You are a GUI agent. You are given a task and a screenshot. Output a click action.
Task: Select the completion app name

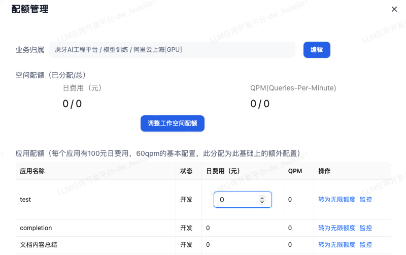pyautogui.click(x=36, y=228)
